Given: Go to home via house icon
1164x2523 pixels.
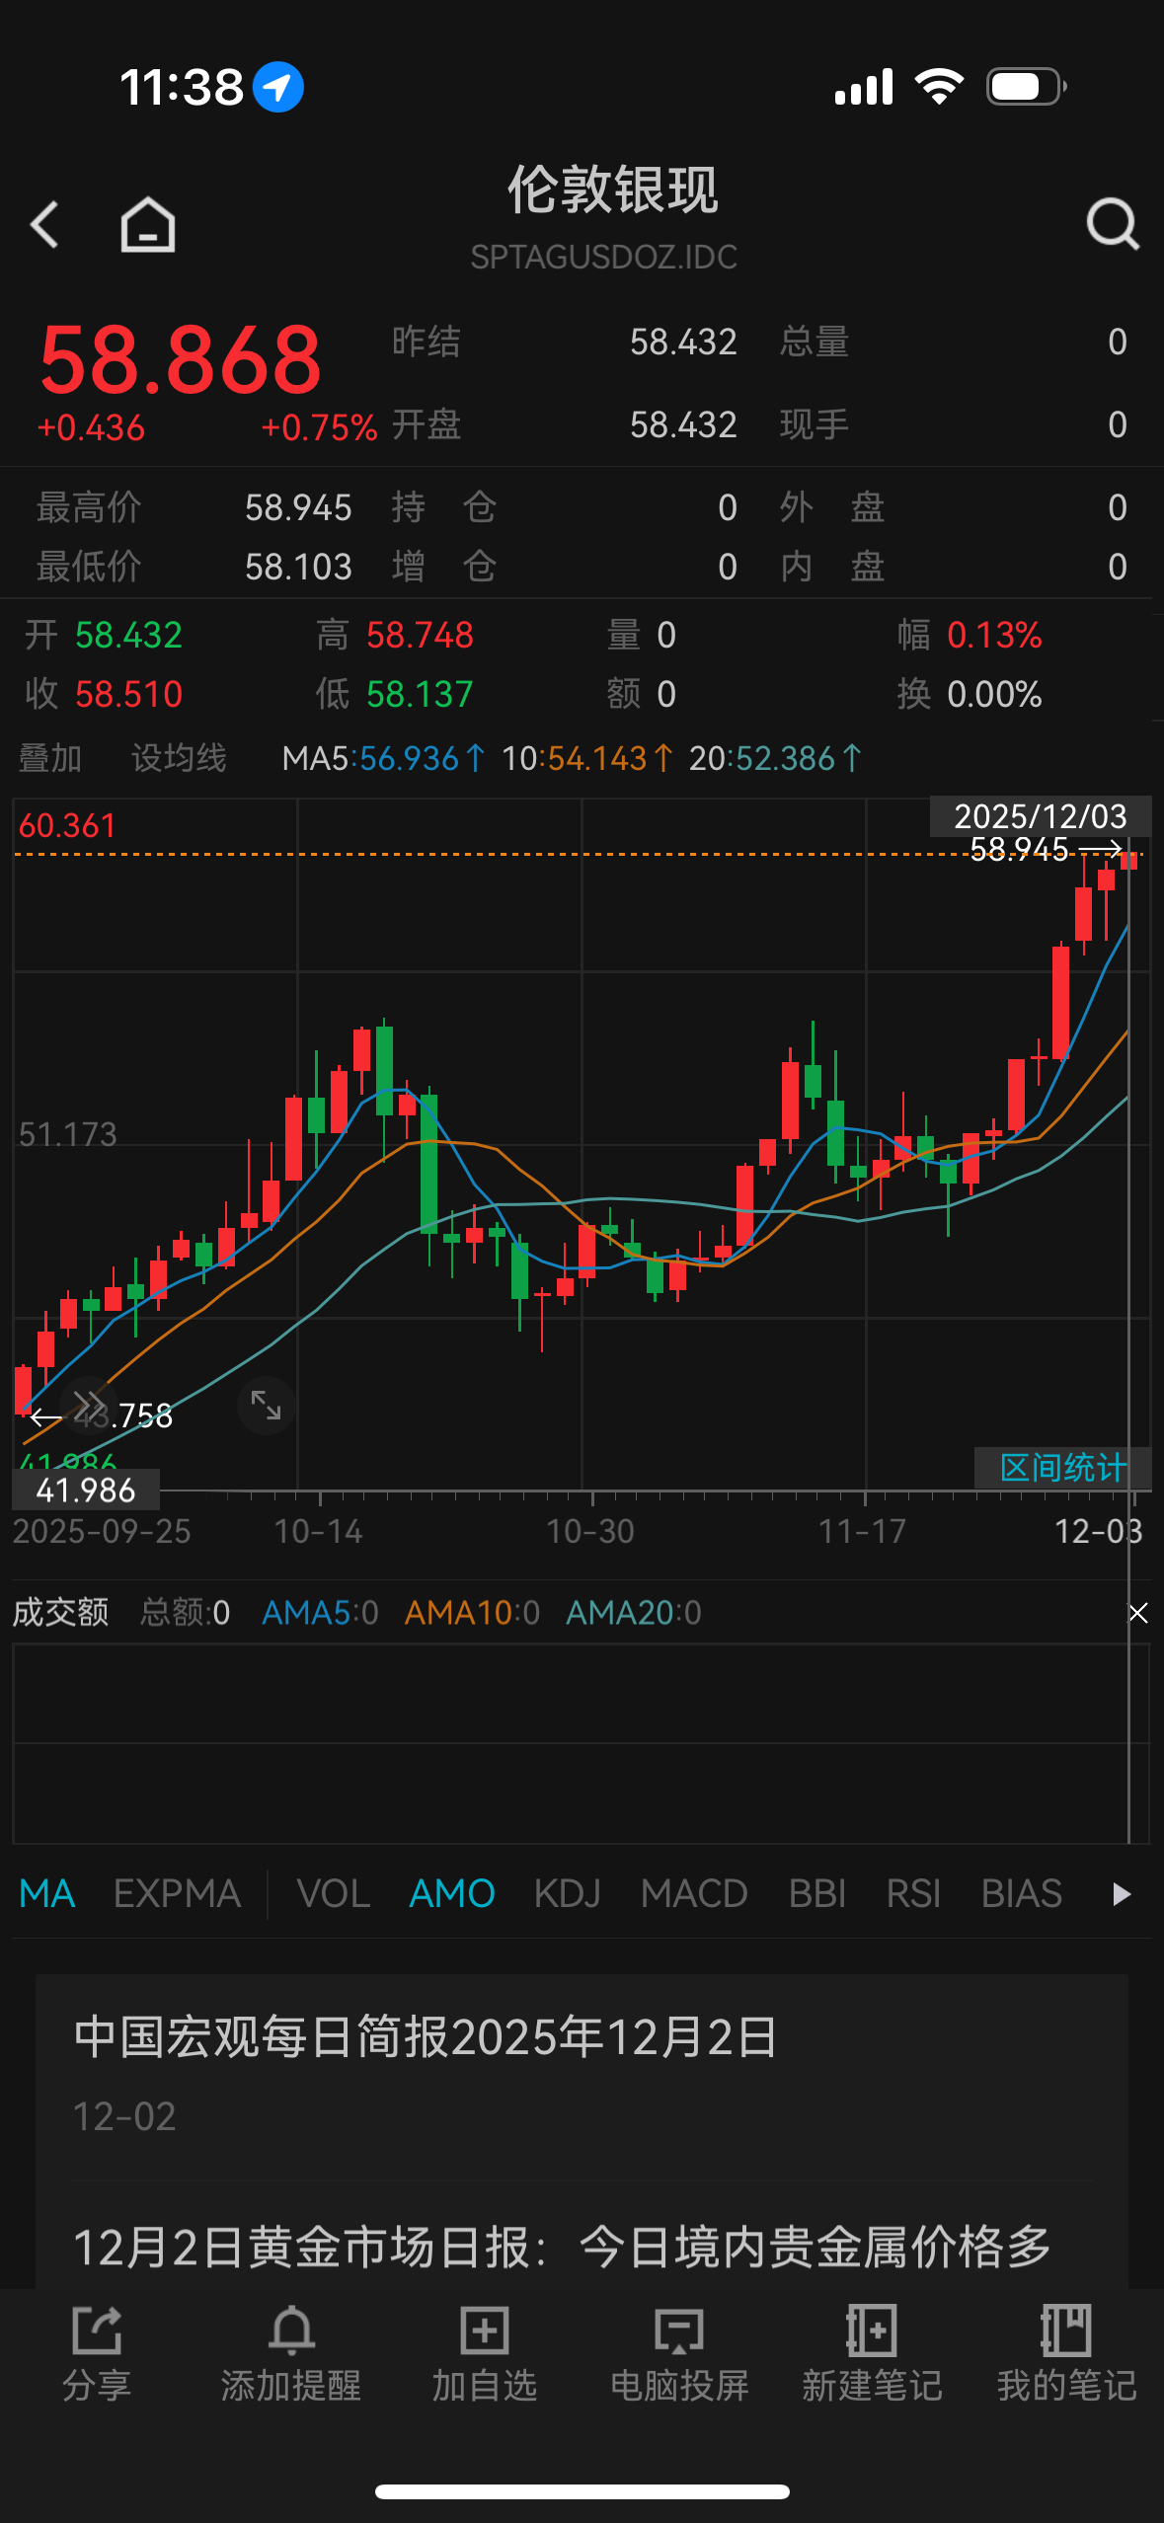Looking at the screenshot, I should click(148, 224).
